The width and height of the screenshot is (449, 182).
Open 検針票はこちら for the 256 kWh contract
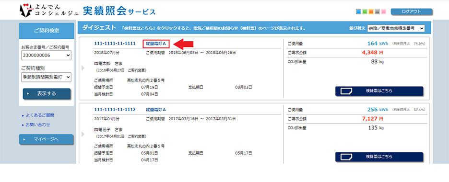[x=379, y=157]
